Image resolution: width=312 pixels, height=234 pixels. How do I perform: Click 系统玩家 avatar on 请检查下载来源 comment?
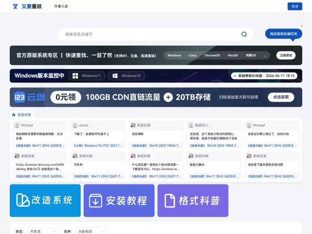[249, 156]
